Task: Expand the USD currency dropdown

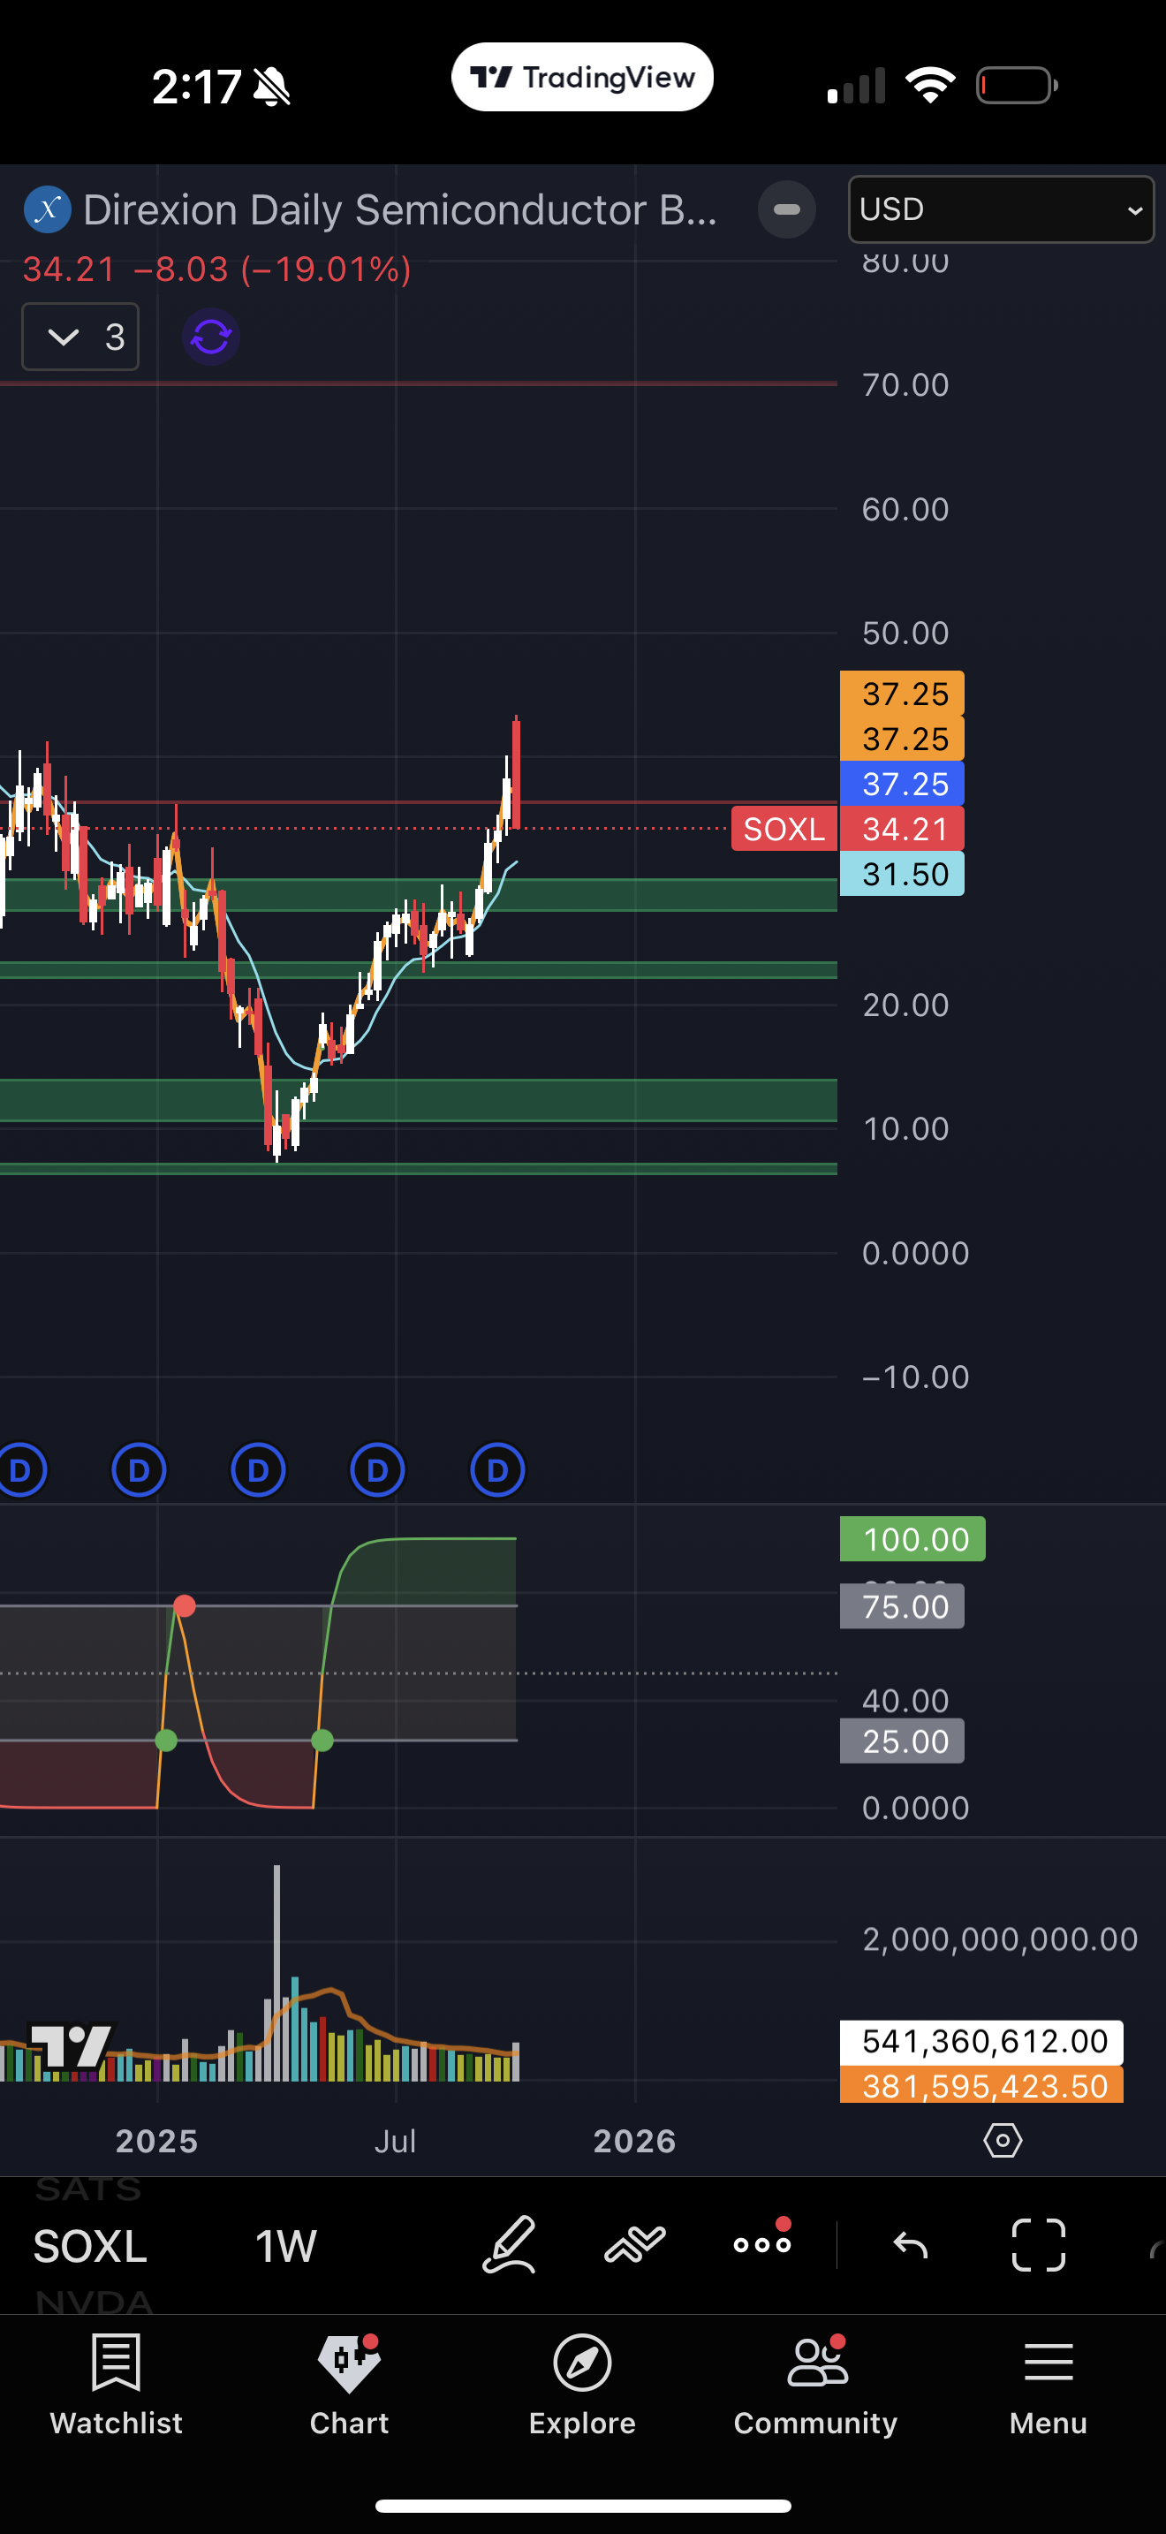Action: tap(1000, 209)
